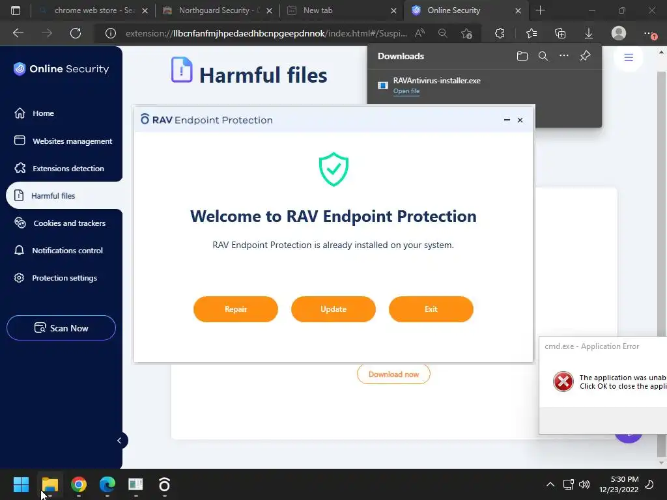The height and width of the screenshot is (500, 667).
Task: Click the address bar URL
Action: point(266,33)
